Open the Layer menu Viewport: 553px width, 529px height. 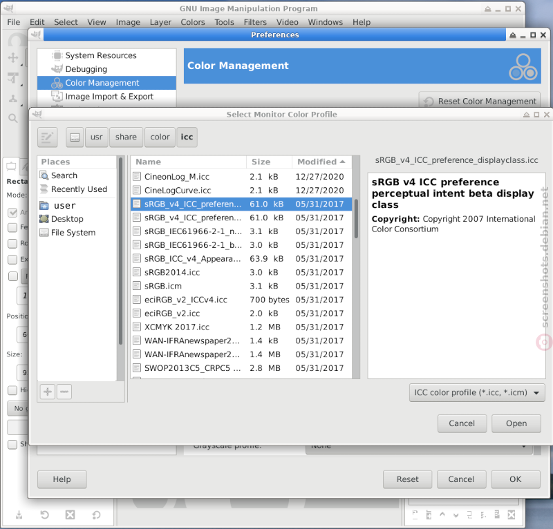pyautogui.click(x=160, y=22)
